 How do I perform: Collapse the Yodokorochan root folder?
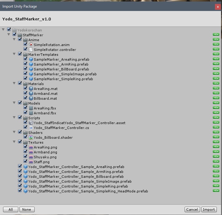coord(3,30)
